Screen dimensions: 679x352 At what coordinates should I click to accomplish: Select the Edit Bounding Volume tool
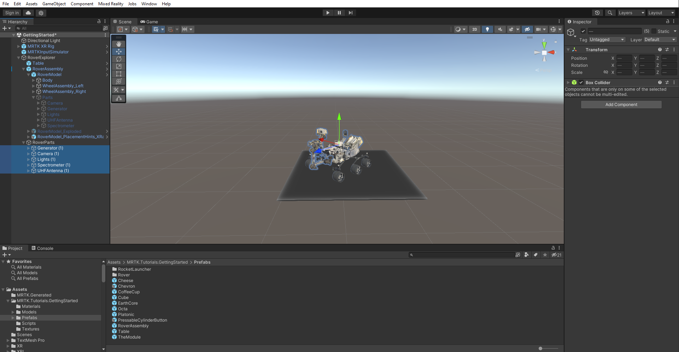(x=119, y=98)
